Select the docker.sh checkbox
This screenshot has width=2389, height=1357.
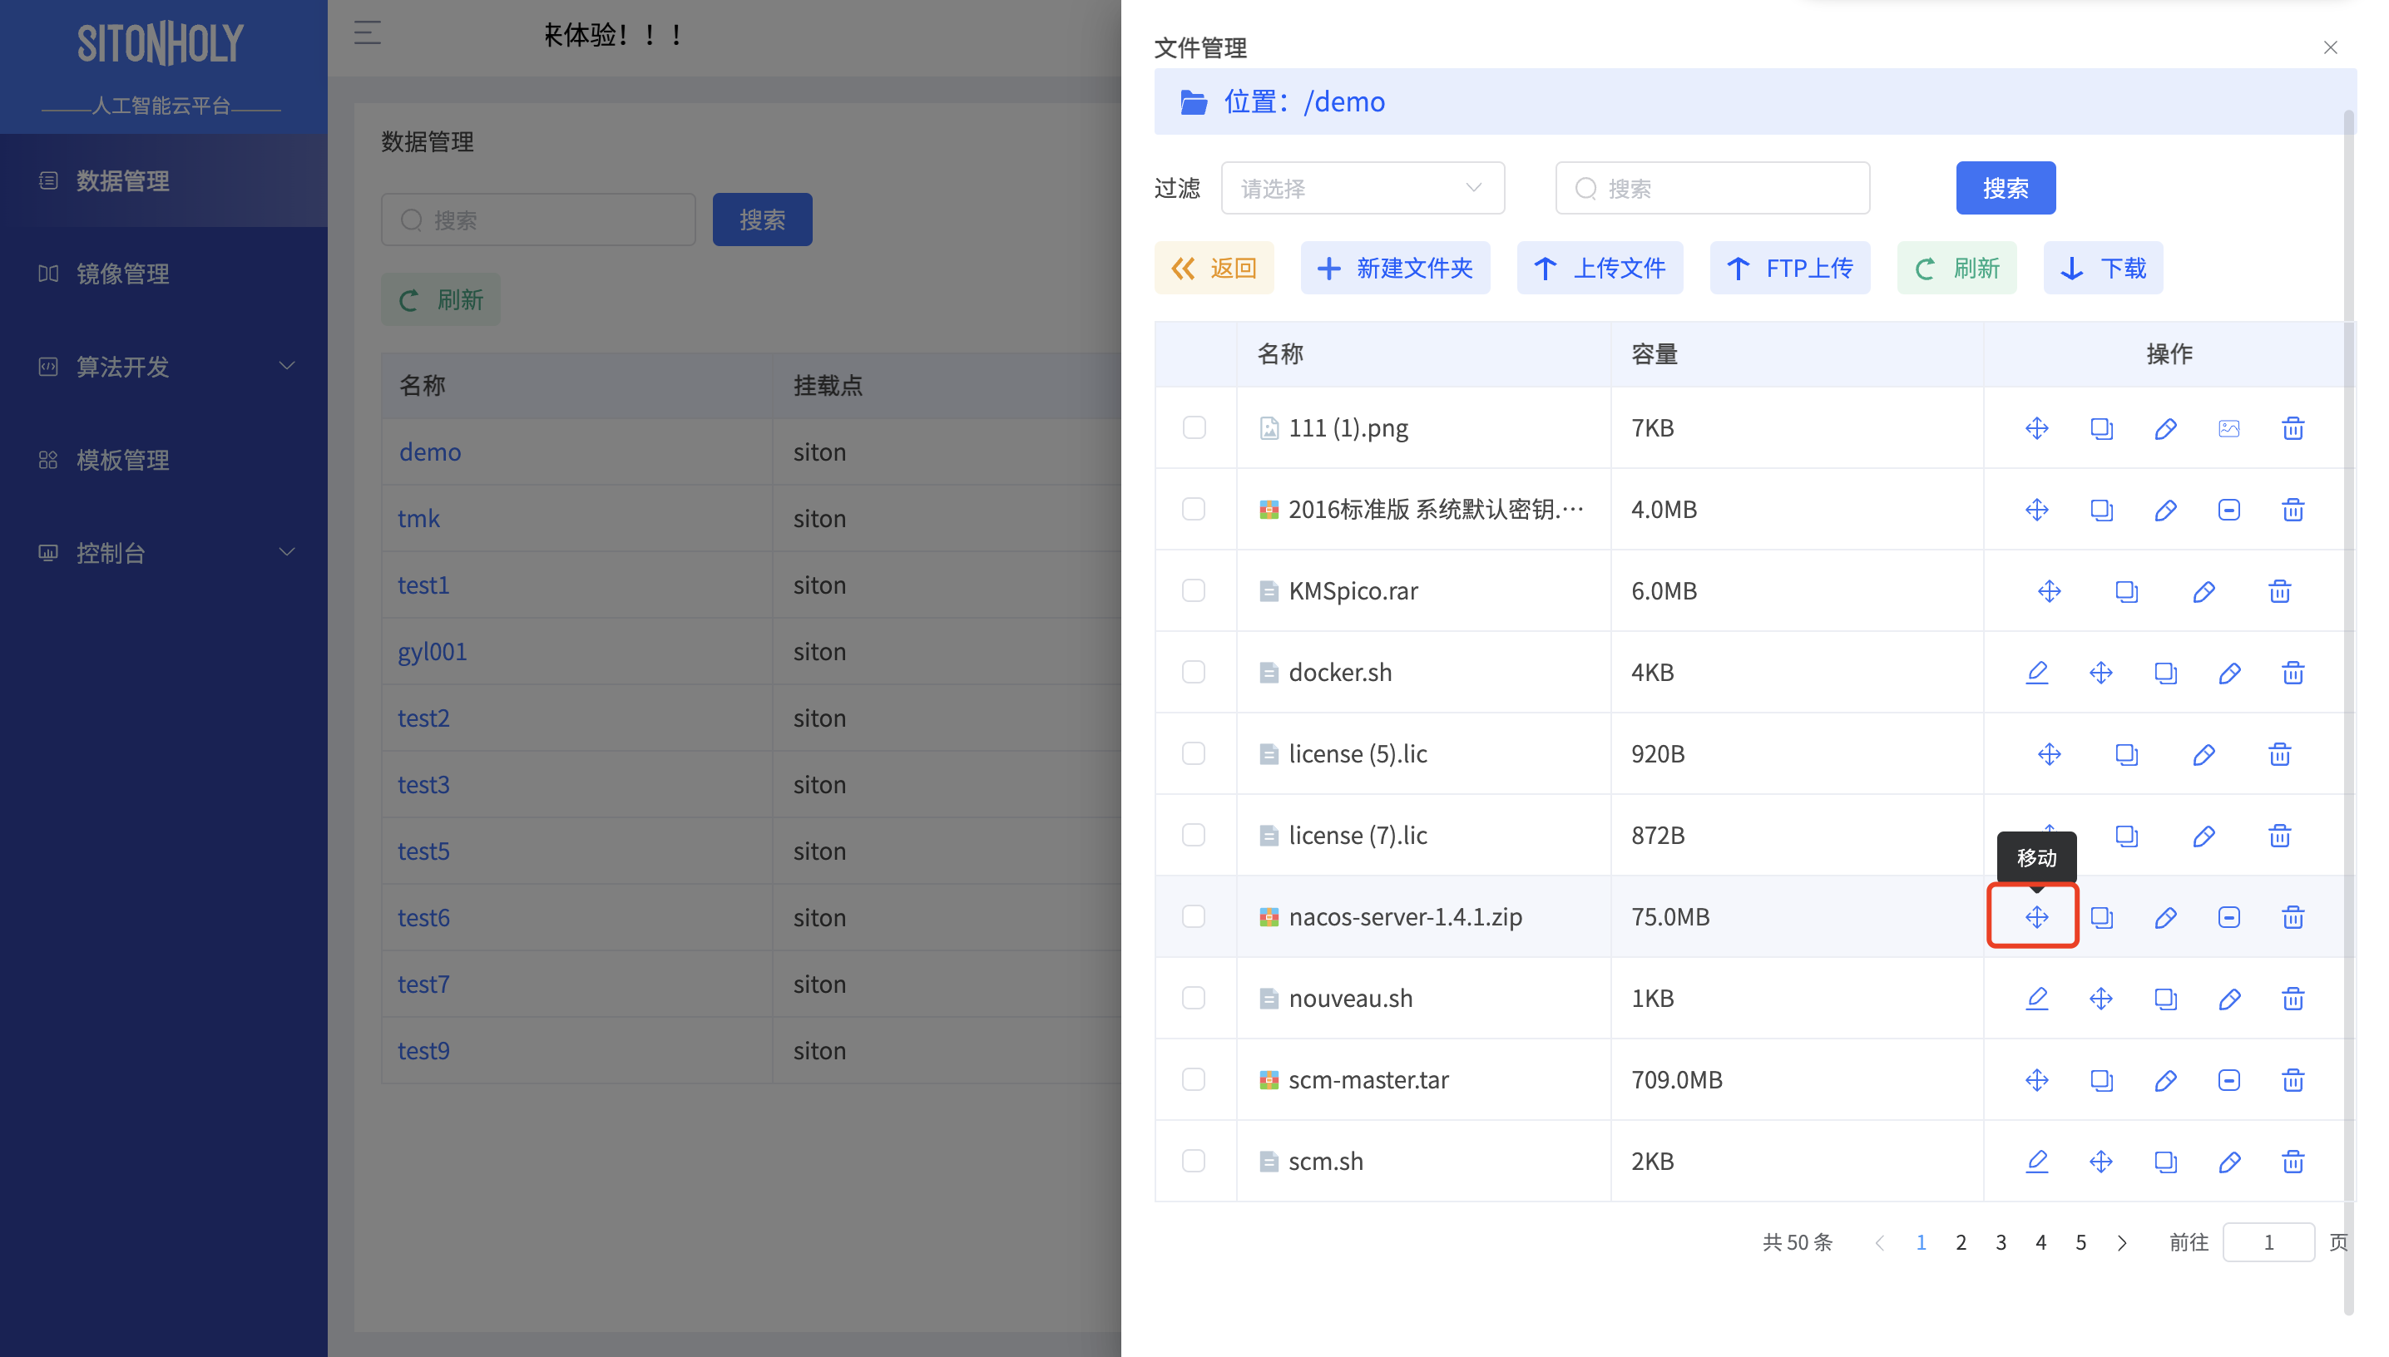tap(1194, 672)
